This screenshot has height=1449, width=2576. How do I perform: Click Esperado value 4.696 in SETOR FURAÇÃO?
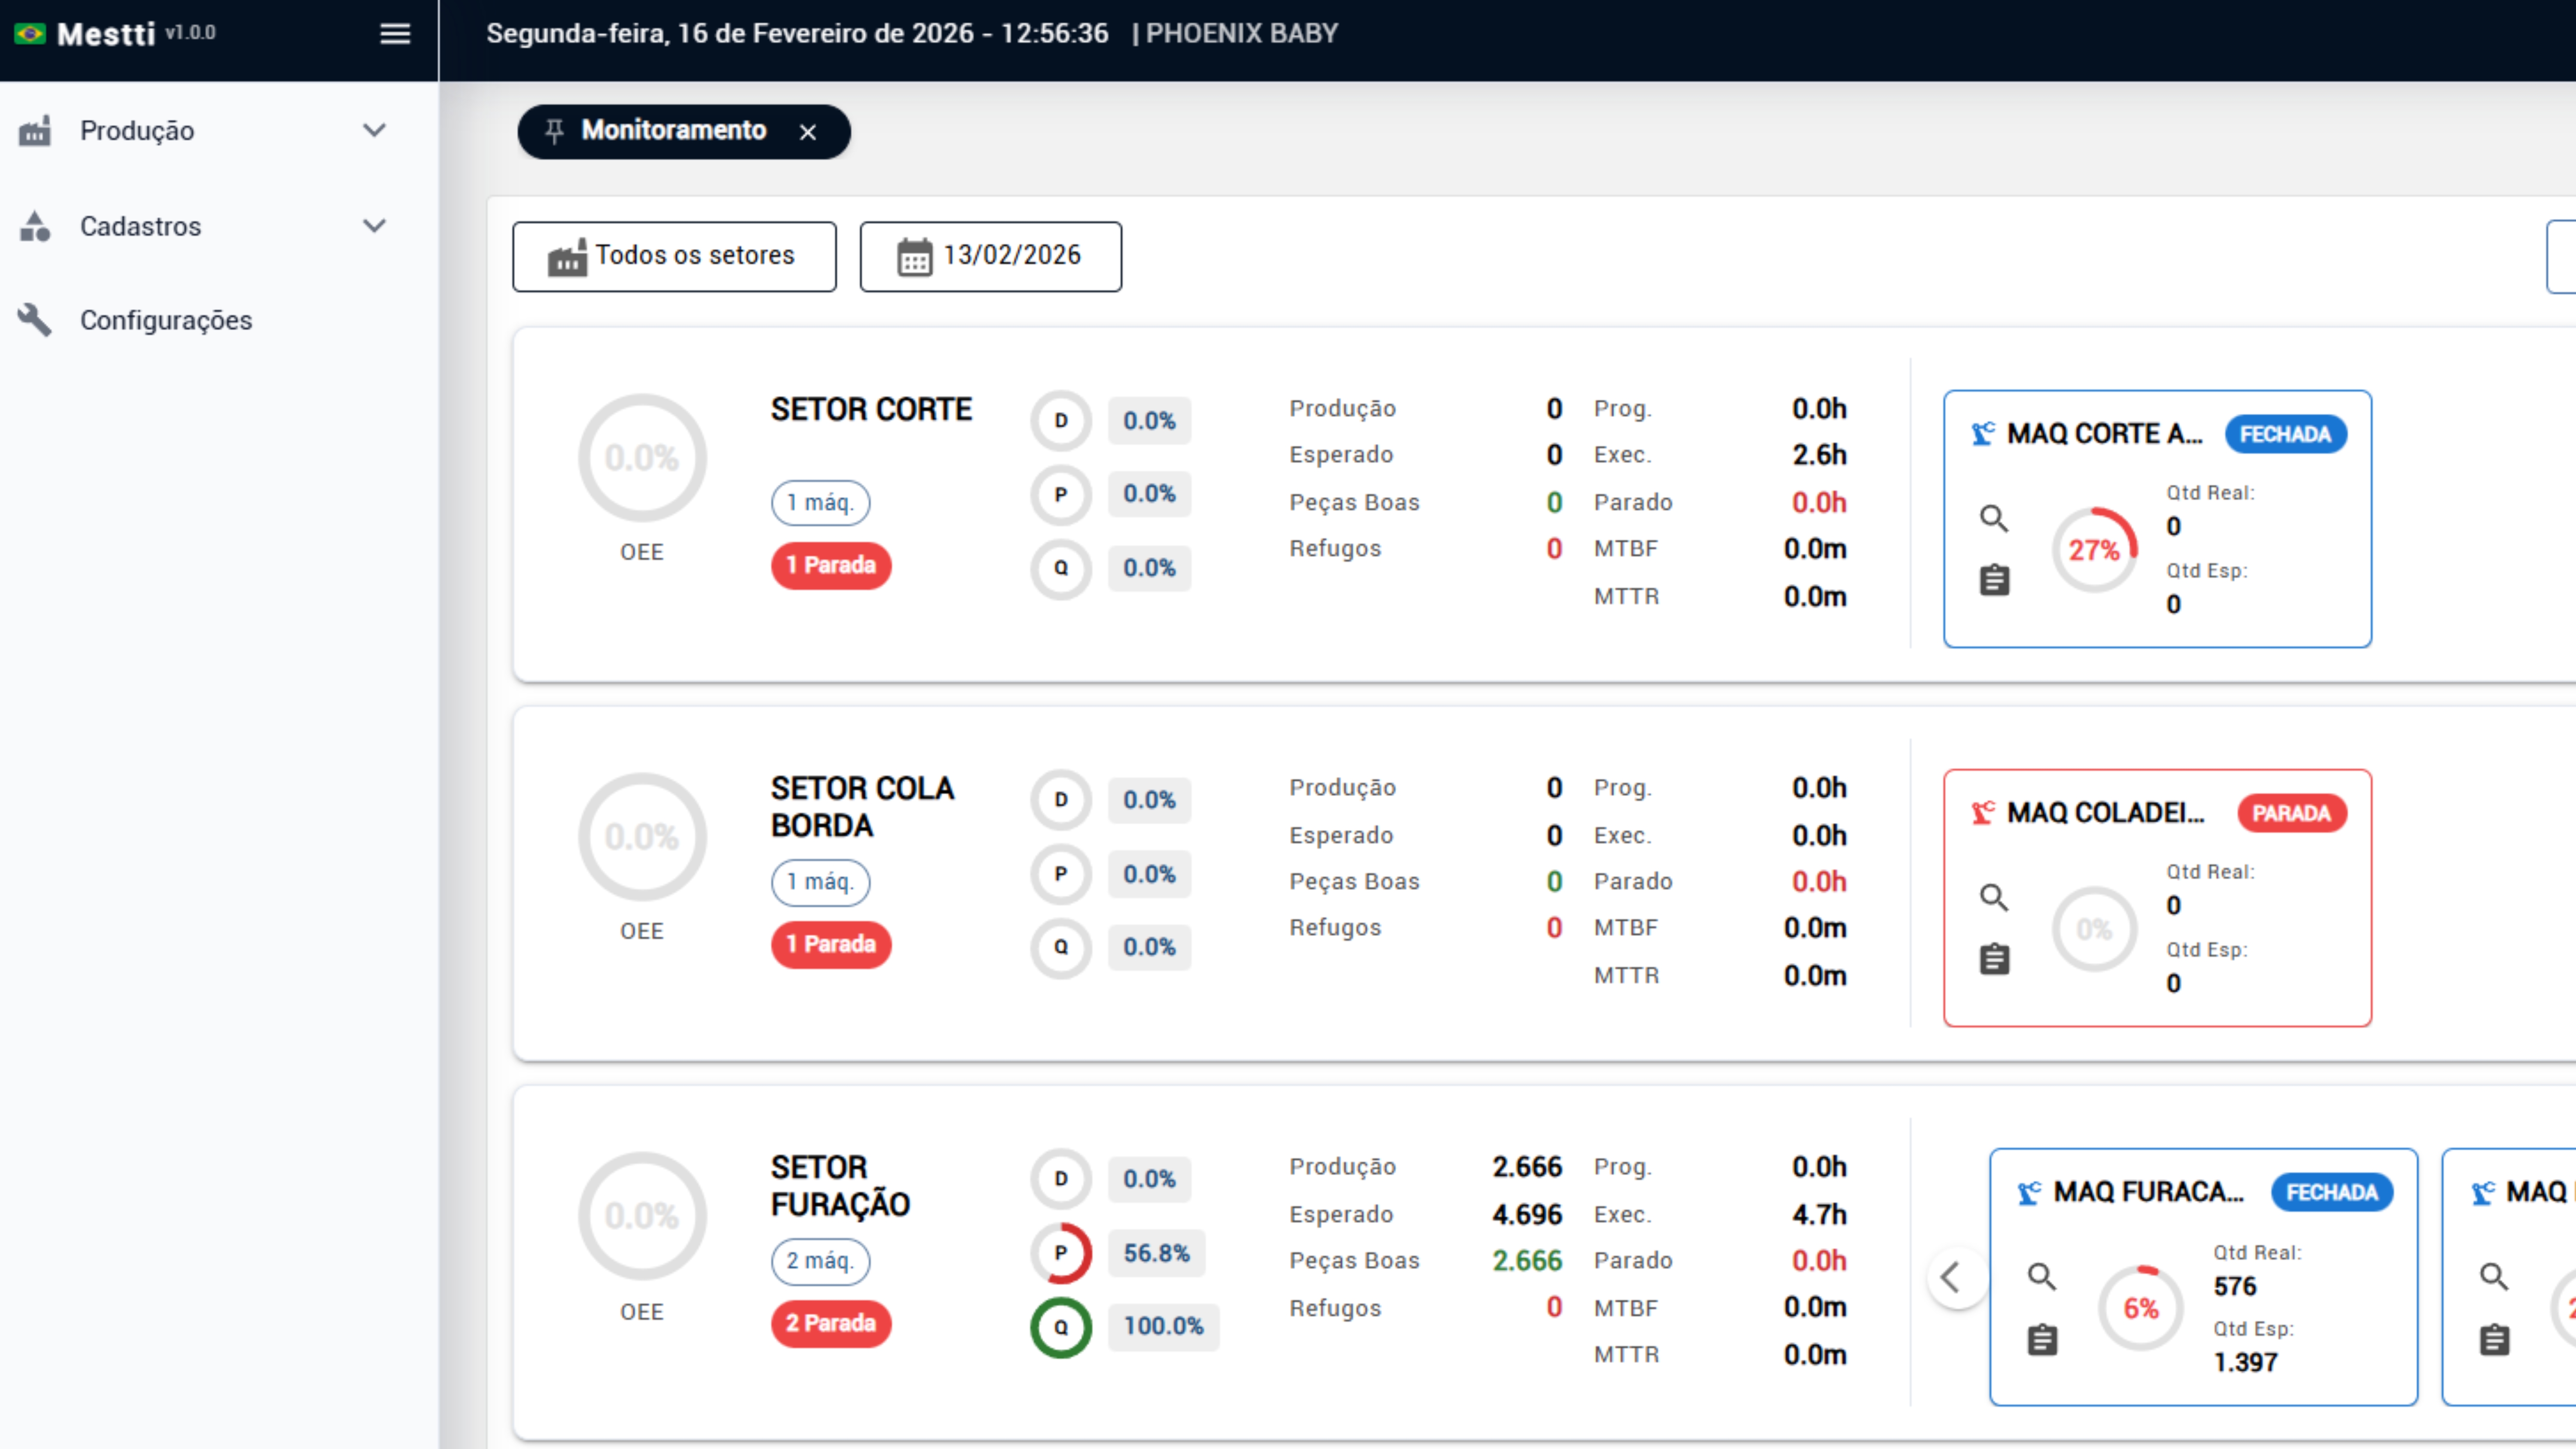pyautogui.click(x=1527, y=1215)
